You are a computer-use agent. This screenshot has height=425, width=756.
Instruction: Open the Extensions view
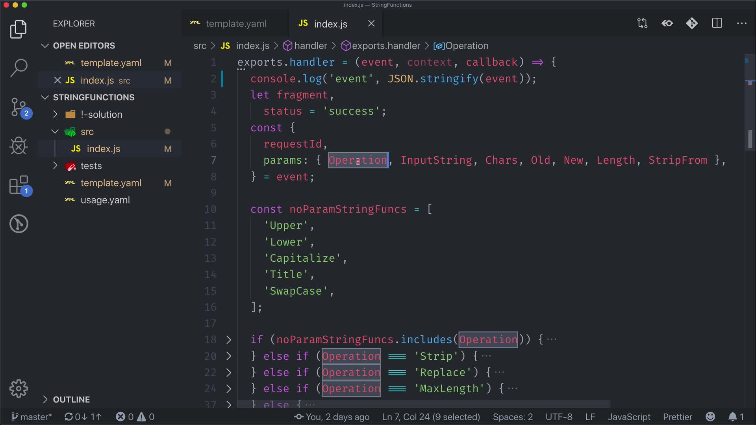point(19,185)
